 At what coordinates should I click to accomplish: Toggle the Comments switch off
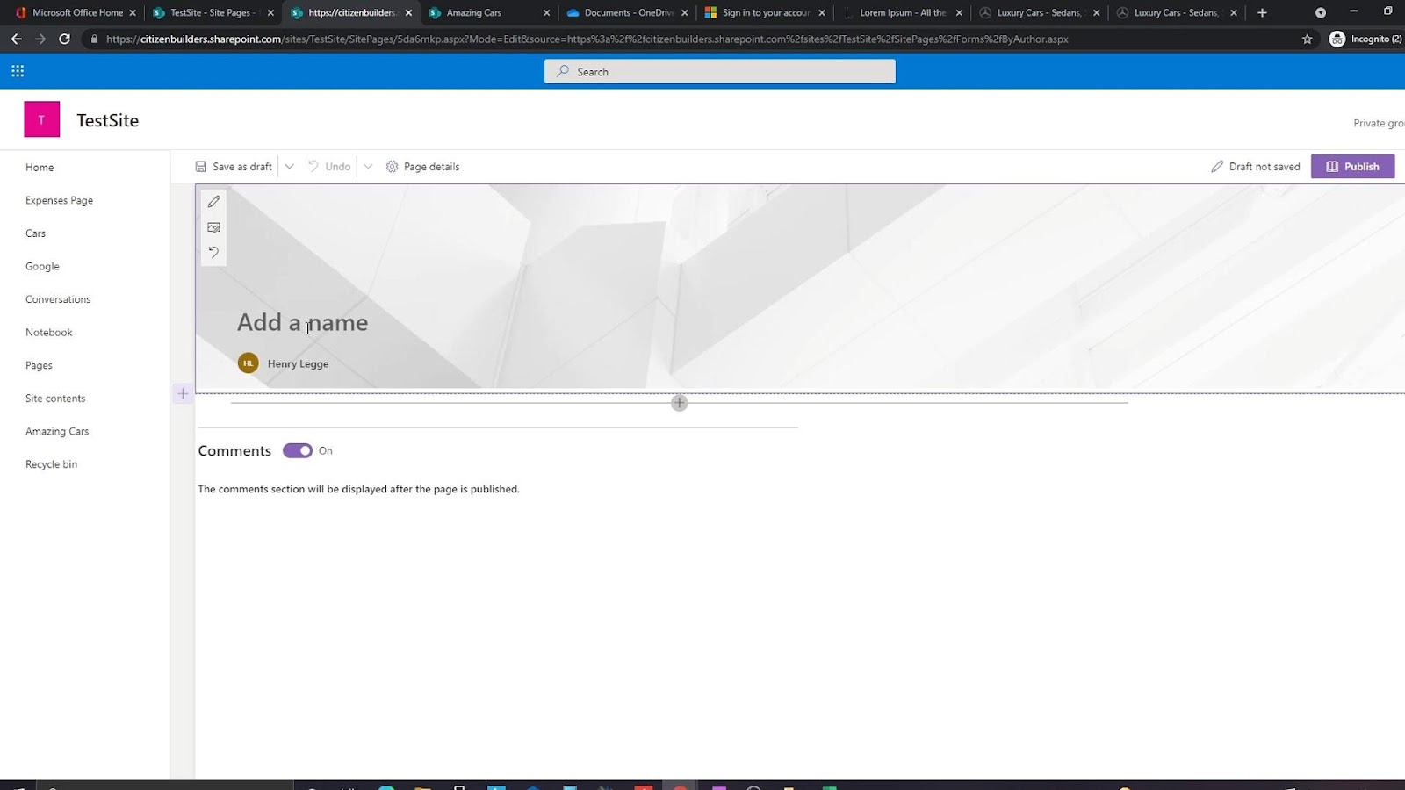[298, 450]
